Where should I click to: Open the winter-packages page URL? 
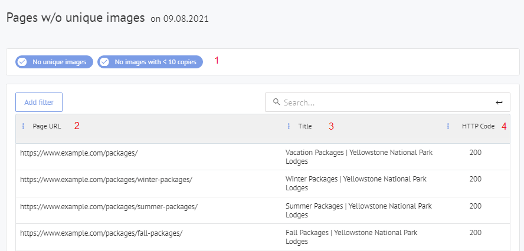click(106, 179)
